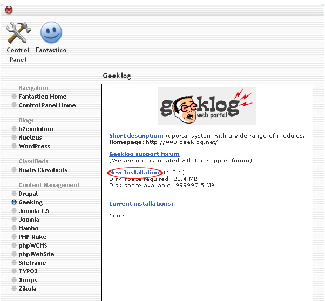
Task: Close window with red X button
Action: click(9, 10)
